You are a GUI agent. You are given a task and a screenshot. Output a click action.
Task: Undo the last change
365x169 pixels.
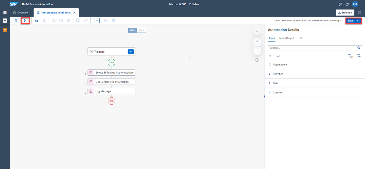36,21
